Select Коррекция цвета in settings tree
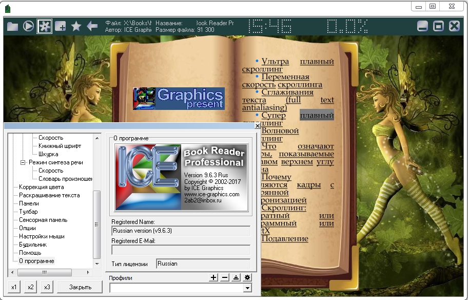 point(42,187)
